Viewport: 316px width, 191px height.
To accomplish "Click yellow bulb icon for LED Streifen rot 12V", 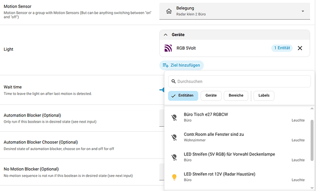I will [174, 177].
